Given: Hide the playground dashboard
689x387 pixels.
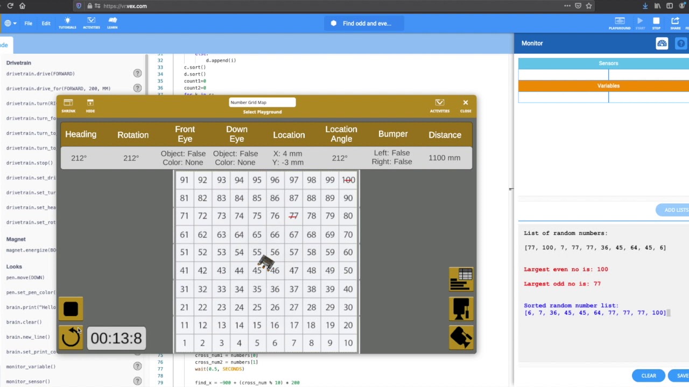Looking at the screenshot, I should tap(90, 105).
